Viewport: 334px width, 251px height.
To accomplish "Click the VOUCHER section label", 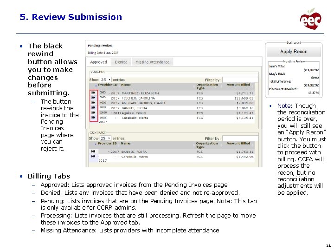I will 97,72.
